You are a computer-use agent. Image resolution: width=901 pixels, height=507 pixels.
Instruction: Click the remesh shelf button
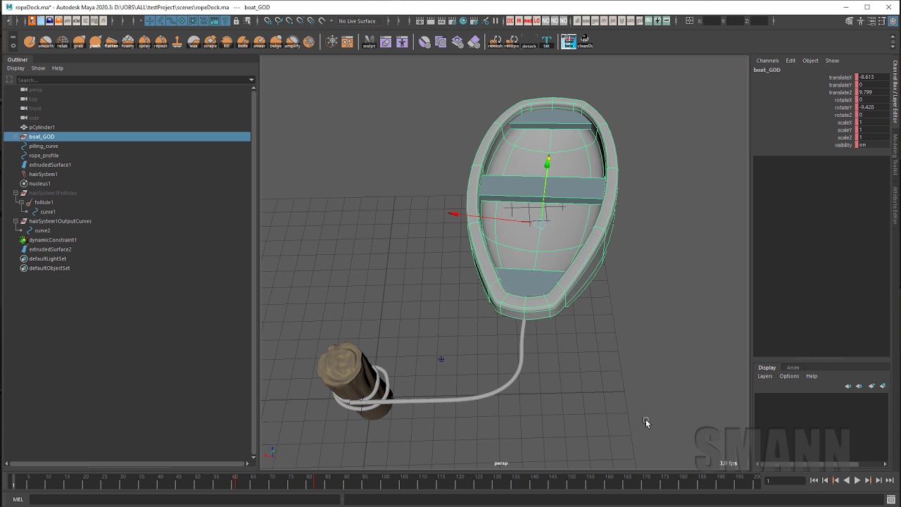click(x=495, y=42)
